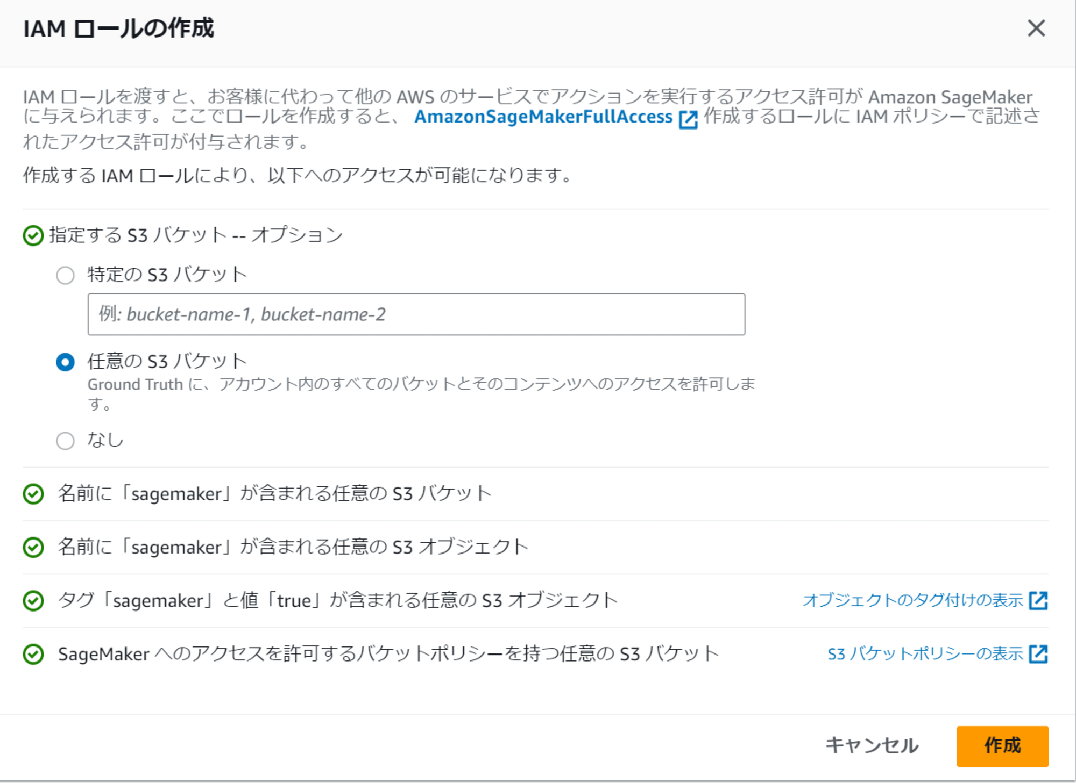This screenshot has width=1076, height=783.
Task: Click external icon next to オブジェクトのタグ付けの表示
Action: (1038, 601)
